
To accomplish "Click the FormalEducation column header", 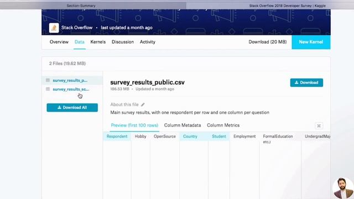I will pyautogui.click(x=278, y=137).
